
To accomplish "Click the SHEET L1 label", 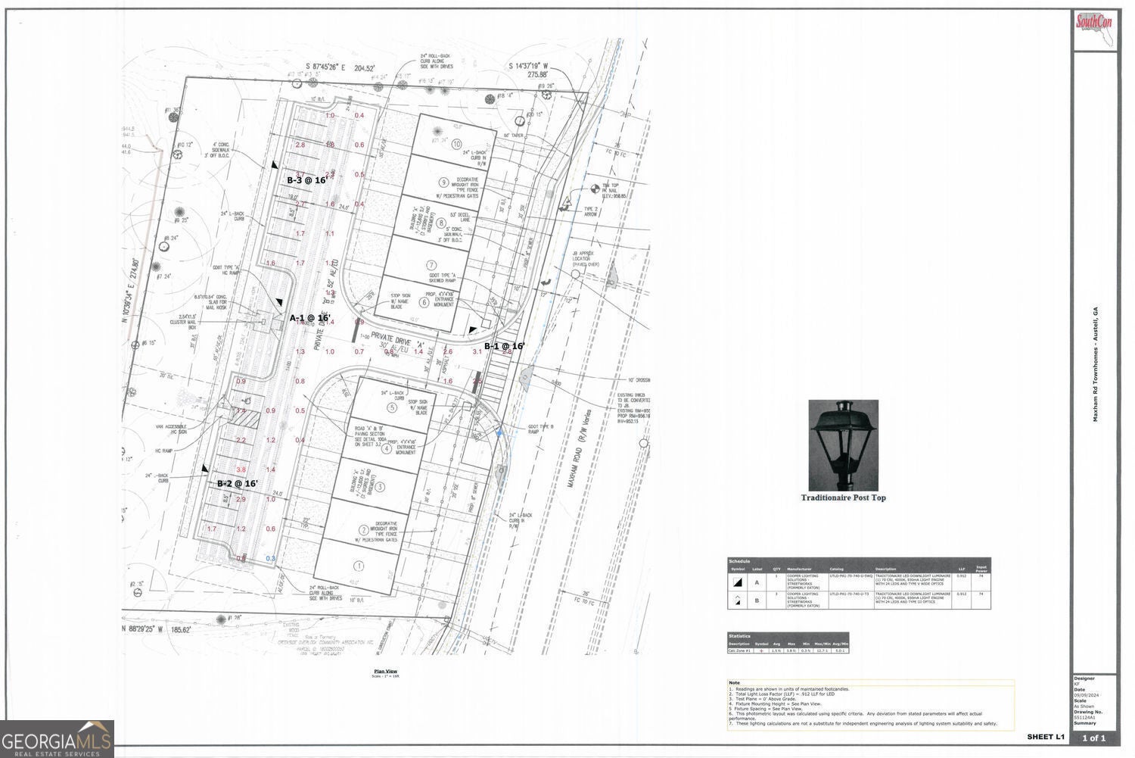I will pyautogui.click(x=1045, y=737).
